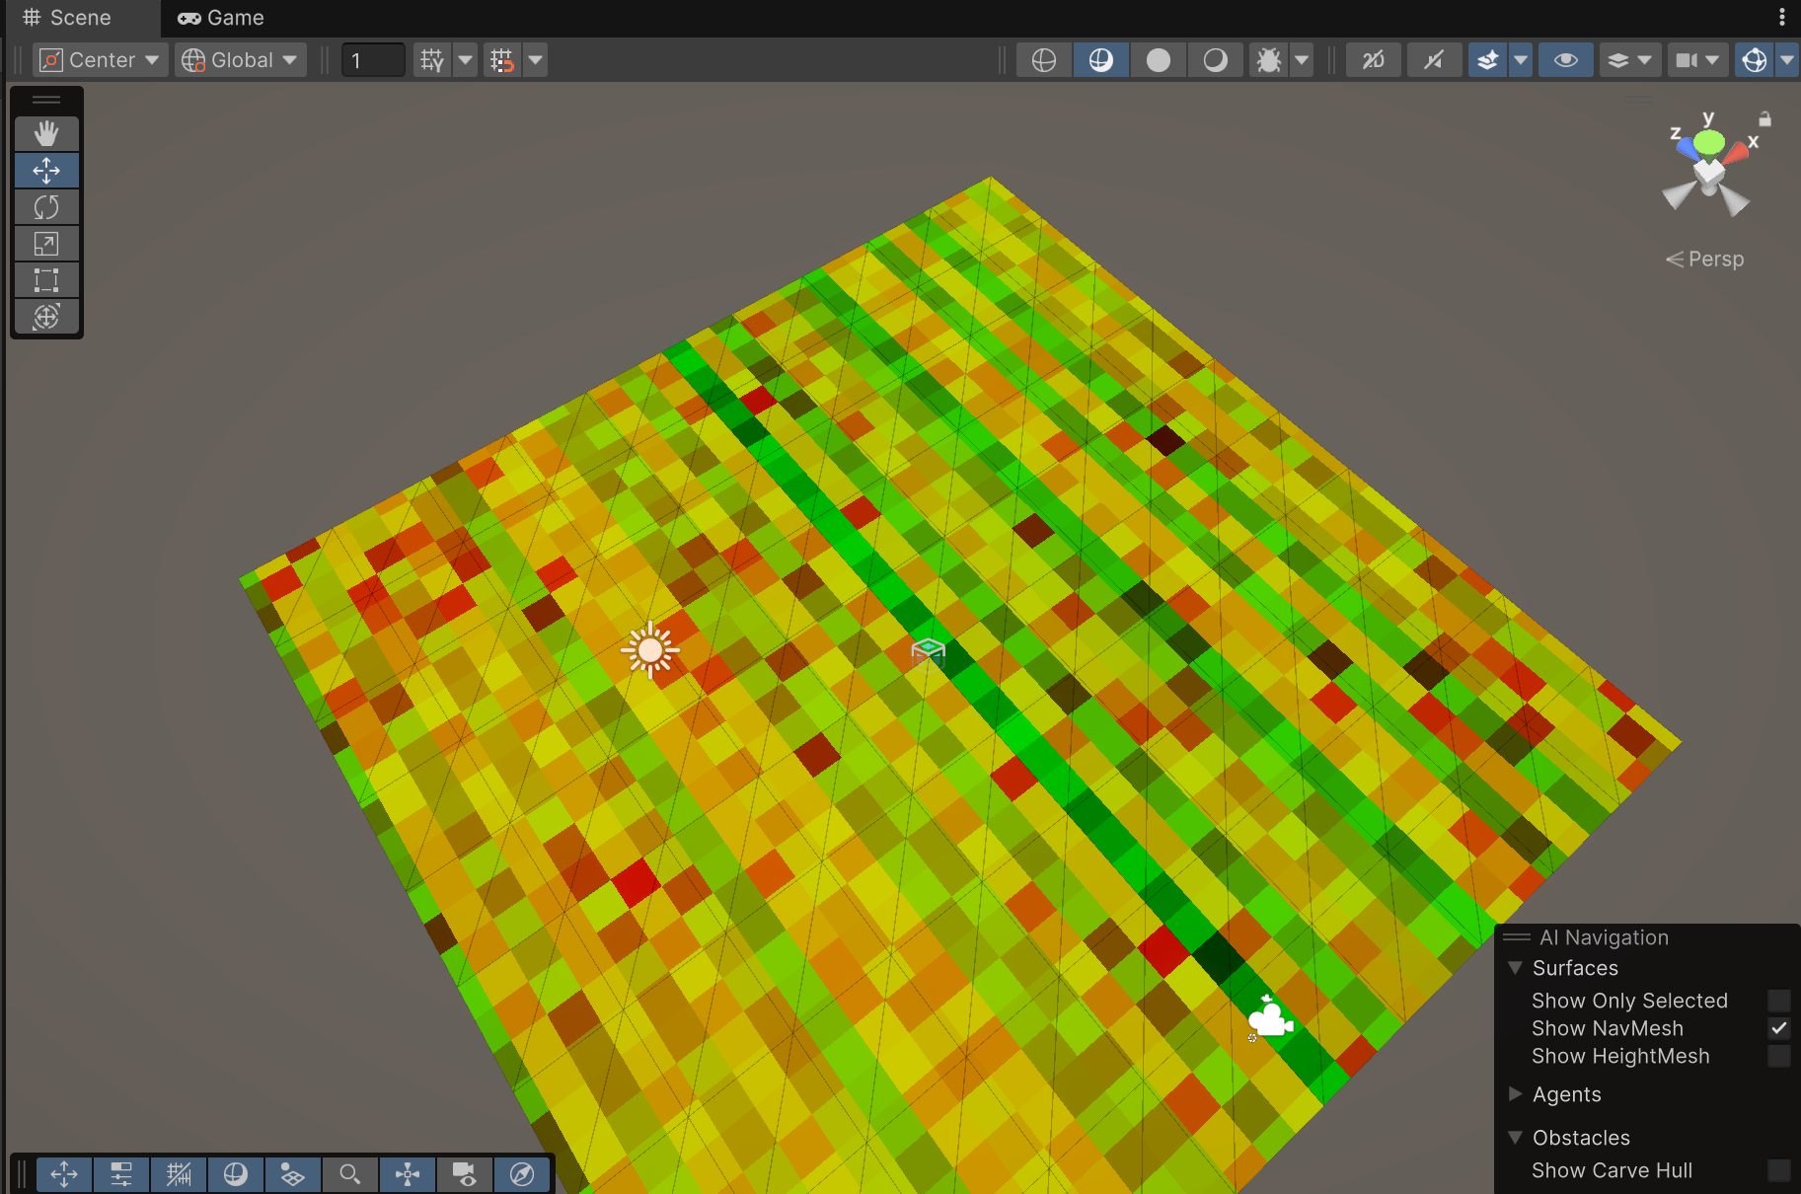Screen dimensions: 1801x1194
Task: Toggle Search overlay button
Action: coord(350,1174)
